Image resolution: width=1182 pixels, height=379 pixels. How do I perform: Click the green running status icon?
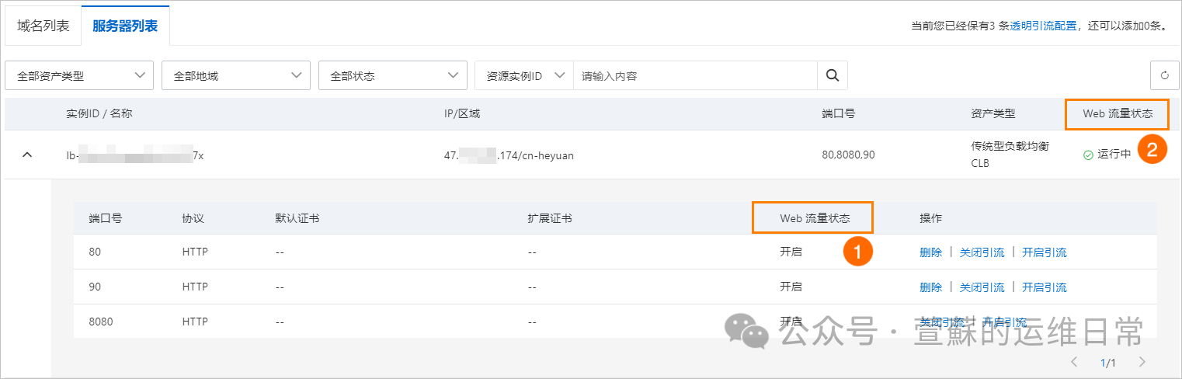click(1088, 155)
